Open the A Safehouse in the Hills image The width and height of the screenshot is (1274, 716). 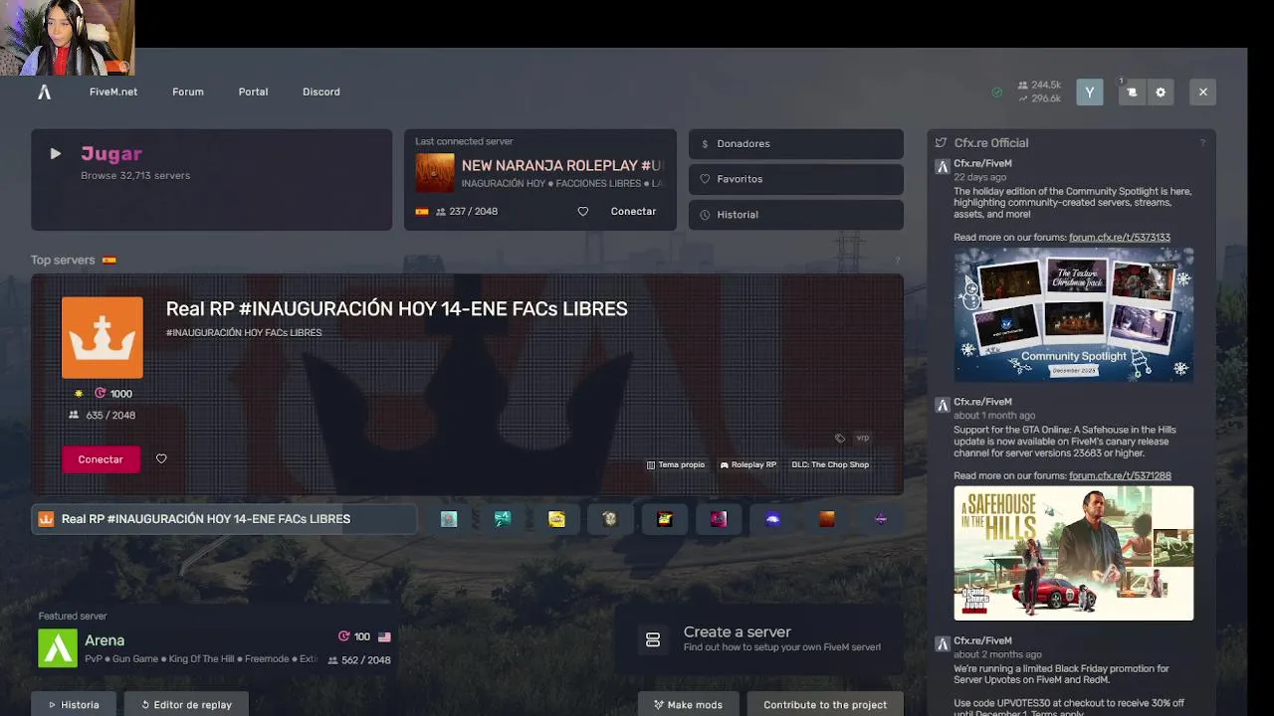[1074, 553]
